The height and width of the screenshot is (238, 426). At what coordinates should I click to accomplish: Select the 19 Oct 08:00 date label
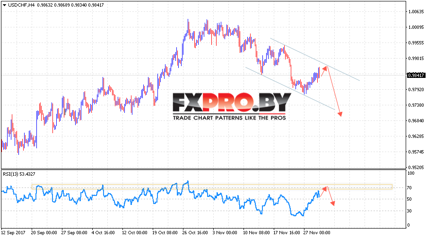point(165,233)
